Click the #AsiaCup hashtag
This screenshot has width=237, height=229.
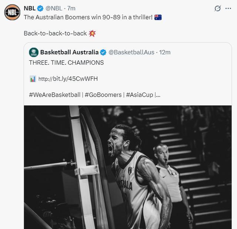click(139, 95)
